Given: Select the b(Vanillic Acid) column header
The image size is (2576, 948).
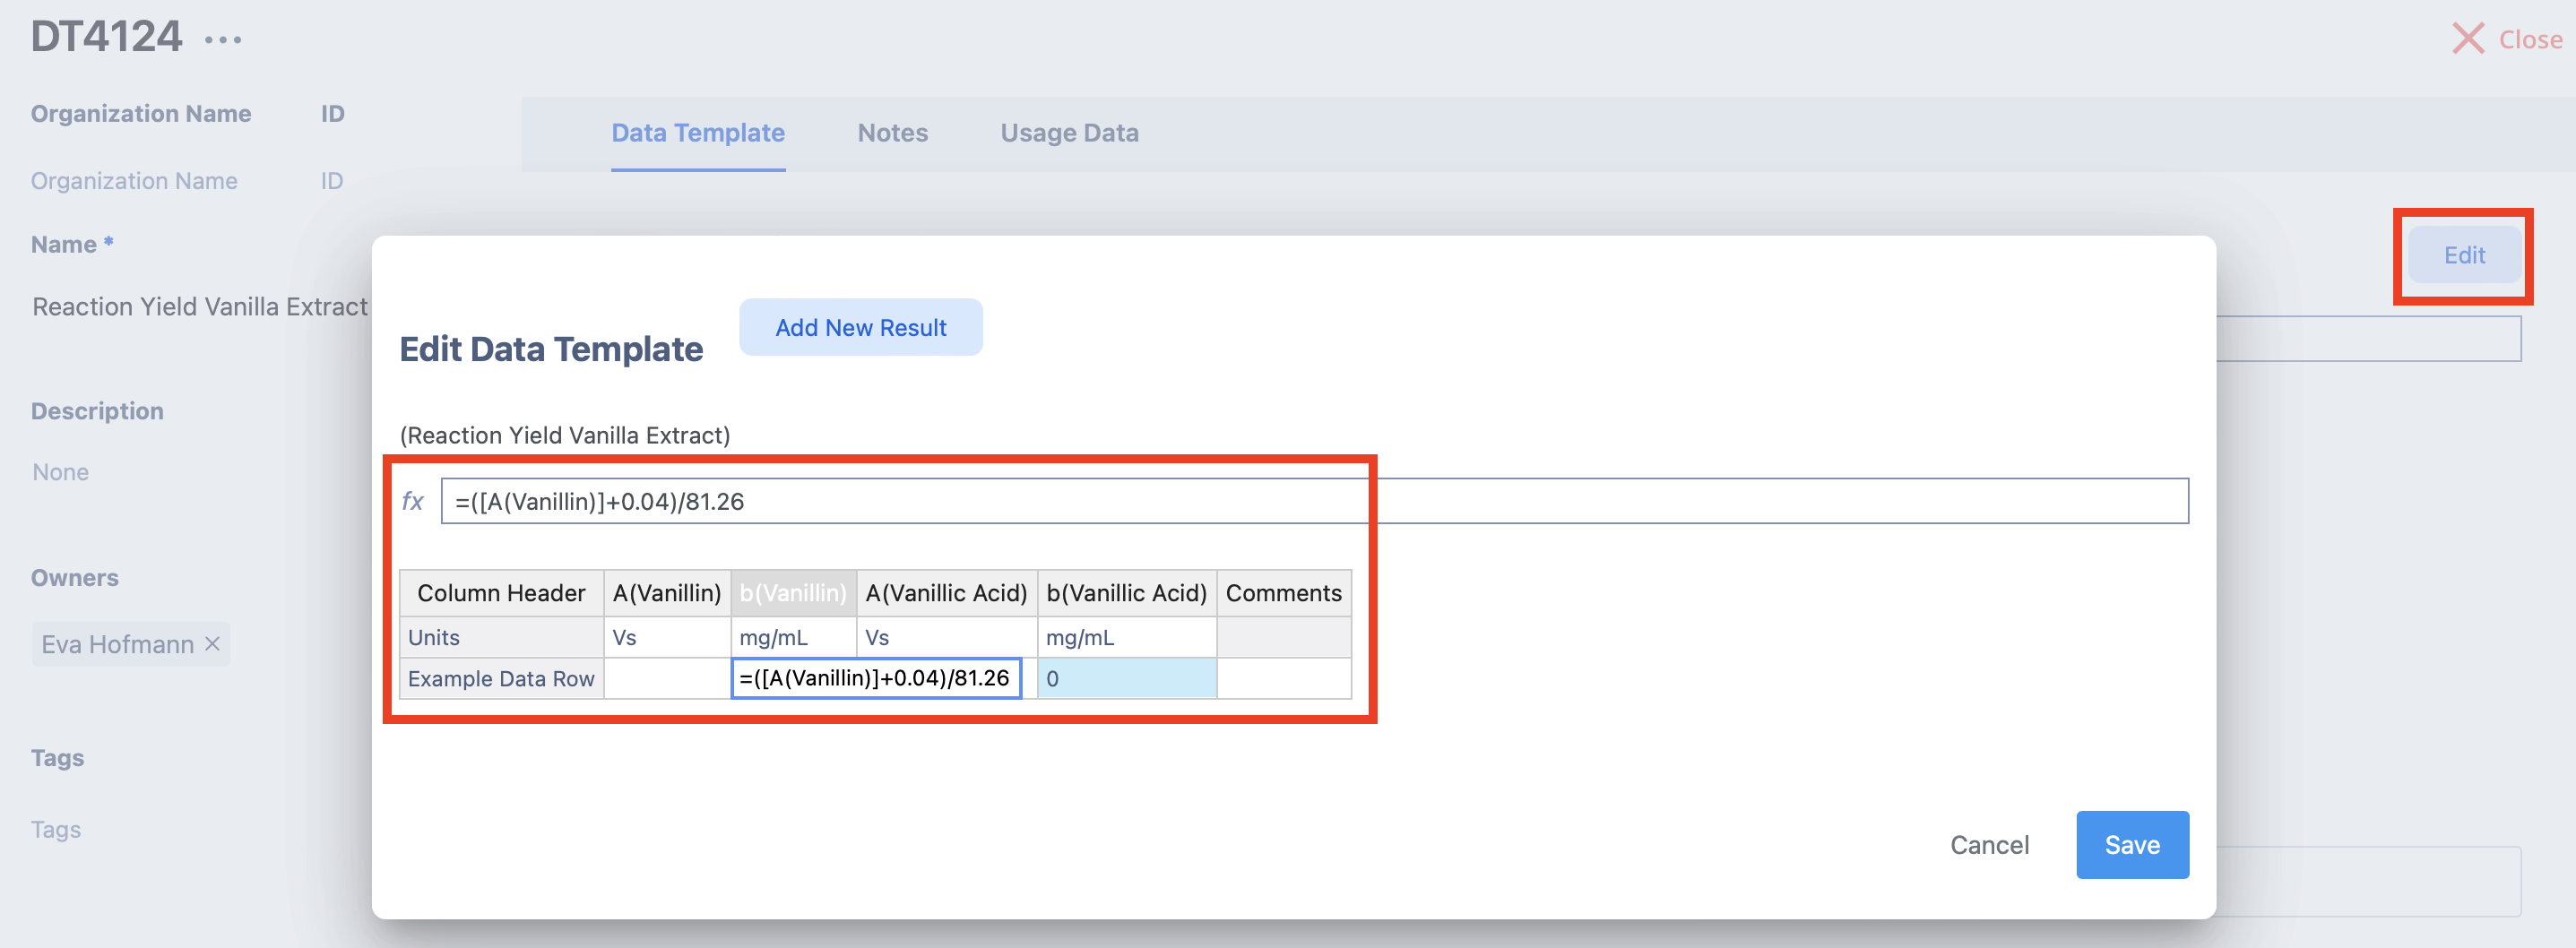Looking at the screenshot, I should pyautogui.click(x=1126, y=593).
